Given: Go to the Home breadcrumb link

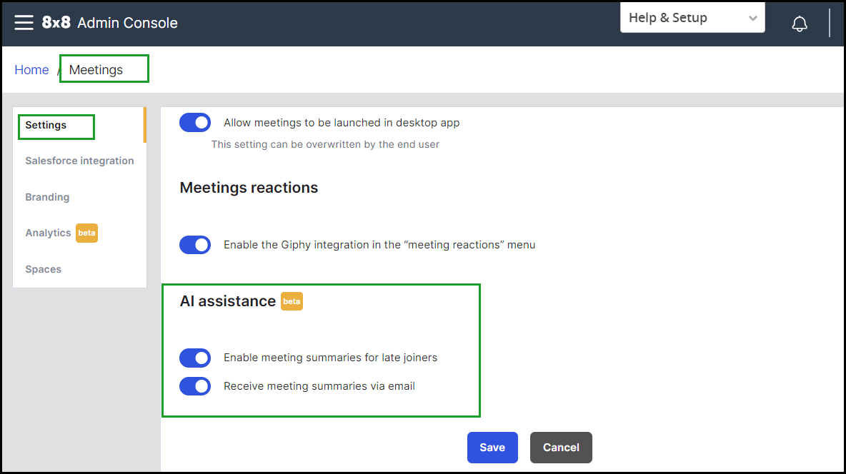Looking at the screenshot, I should pos(31,69).
